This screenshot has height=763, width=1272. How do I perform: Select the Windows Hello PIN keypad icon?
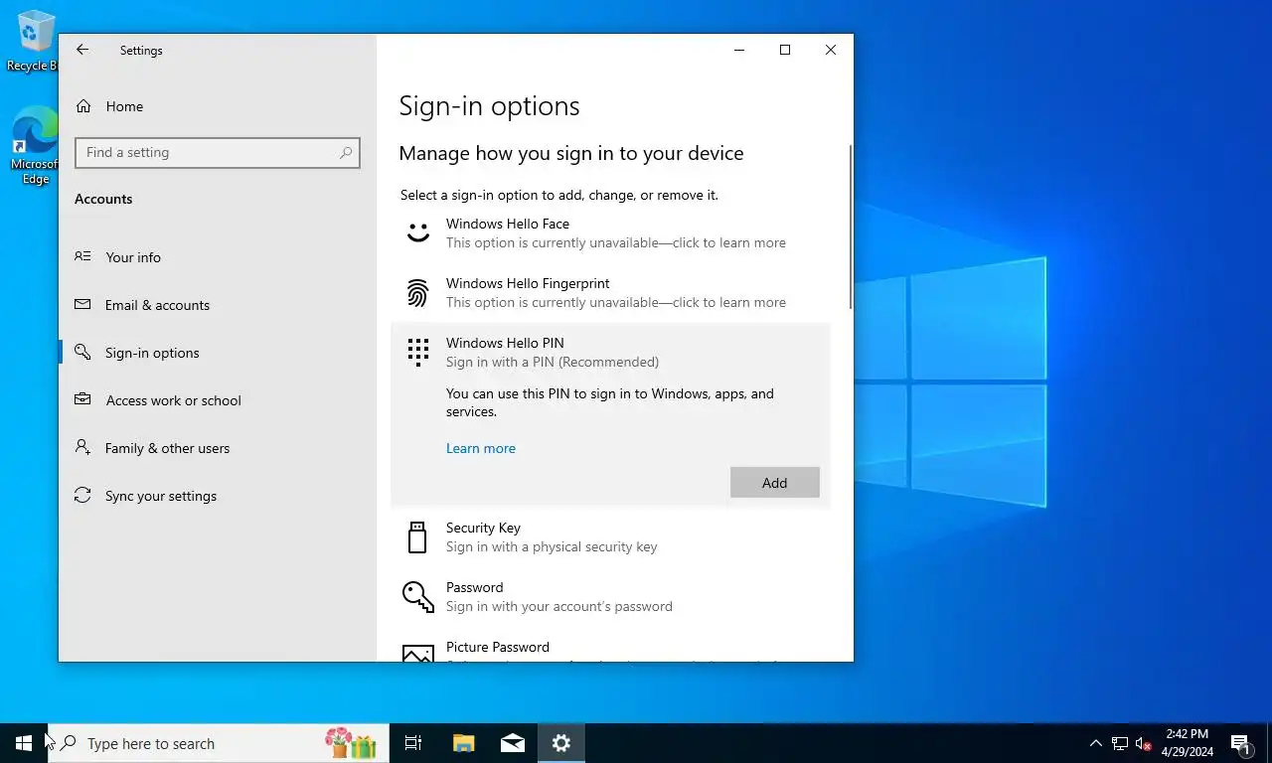point(418,352)
